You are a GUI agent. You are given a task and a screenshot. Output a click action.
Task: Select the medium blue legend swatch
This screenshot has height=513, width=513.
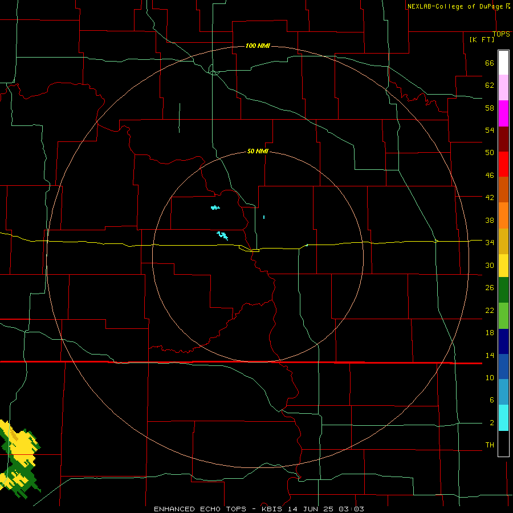503,367
